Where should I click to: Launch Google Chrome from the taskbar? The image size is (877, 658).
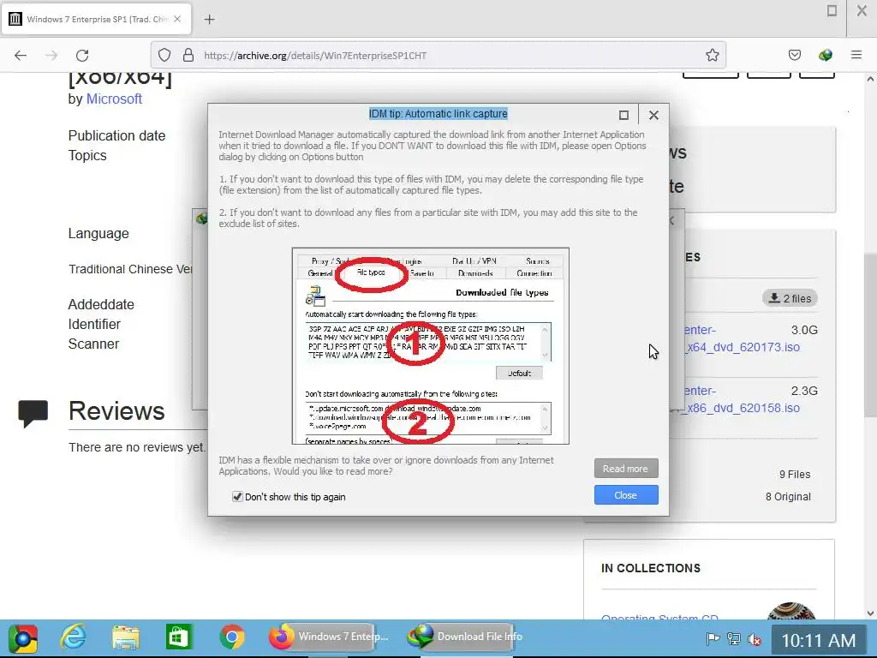click(x=232, y=637)
